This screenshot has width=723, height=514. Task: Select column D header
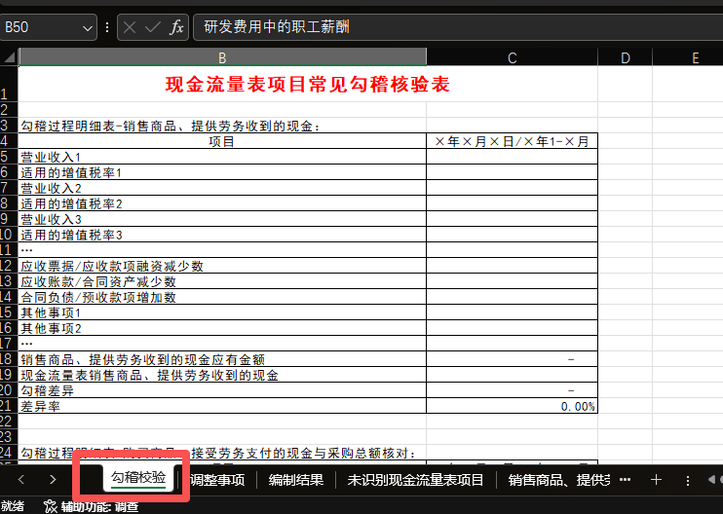pyautogui.click(x=626, y=57)
